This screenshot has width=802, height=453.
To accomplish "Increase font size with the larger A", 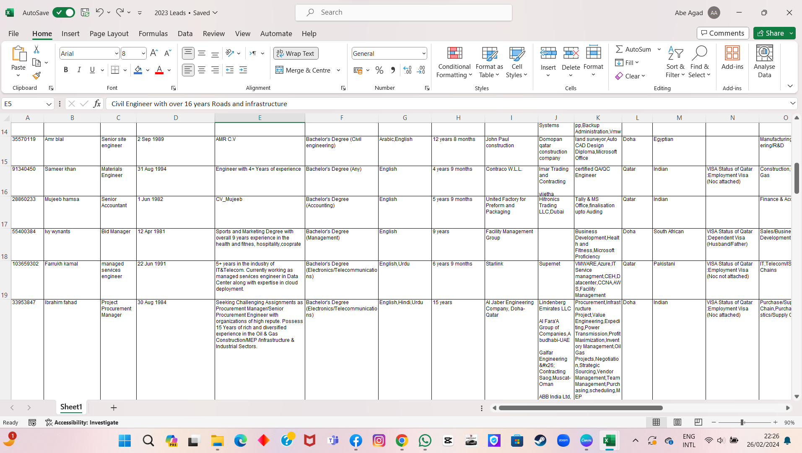I will click(x=154, y=53).
